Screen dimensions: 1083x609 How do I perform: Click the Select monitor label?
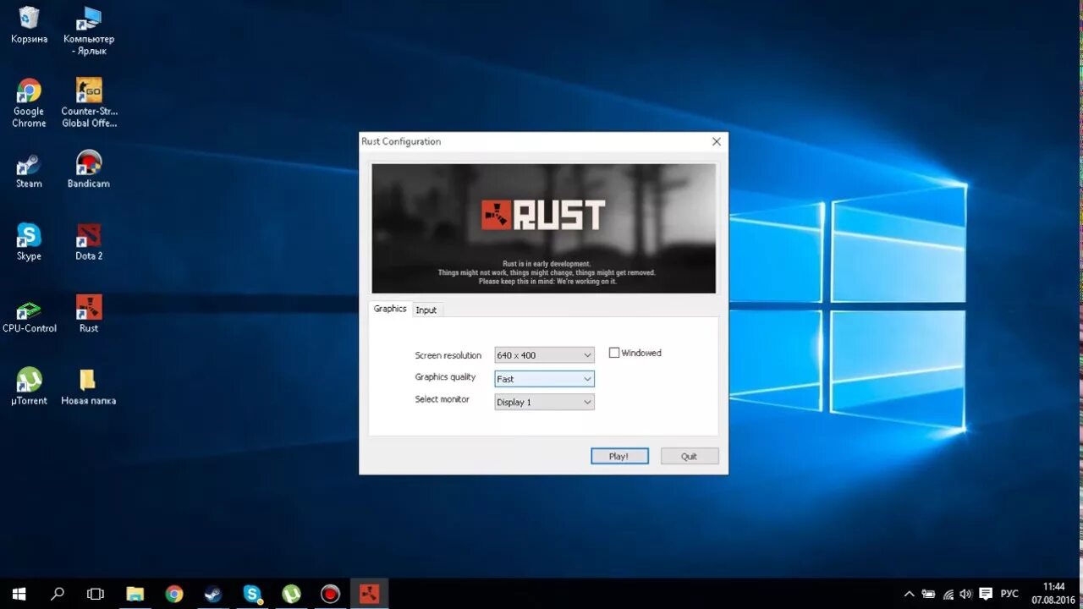(442, 399)
